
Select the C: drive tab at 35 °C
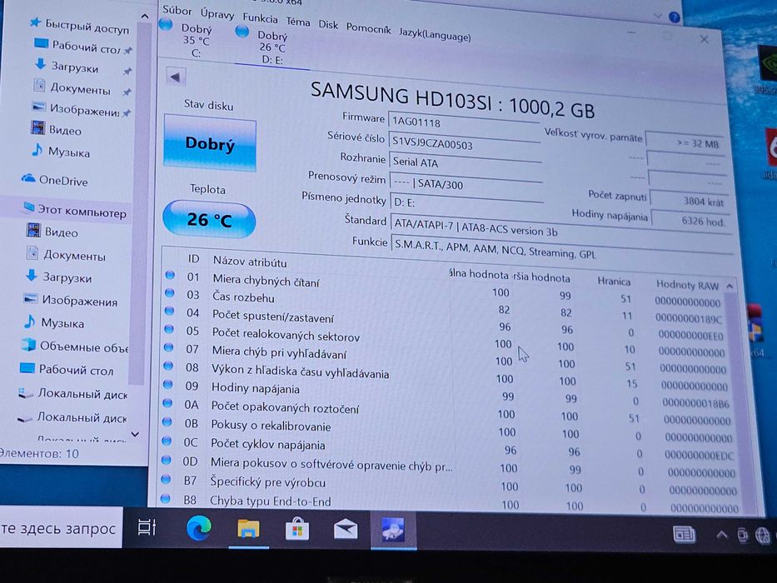[188, 38]
